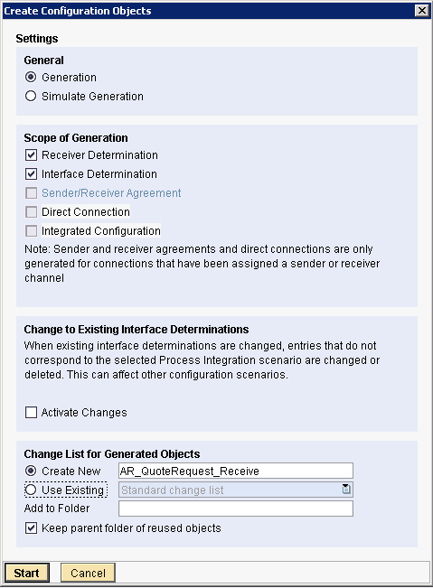
Task: Choose the Use Existing radio button
Action: pos(31,490)
